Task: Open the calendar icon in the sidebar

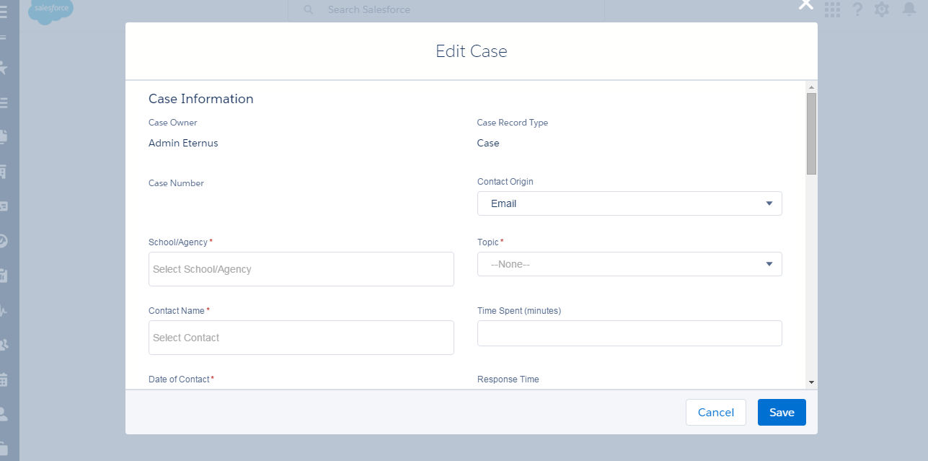Action: coord(4,379)
